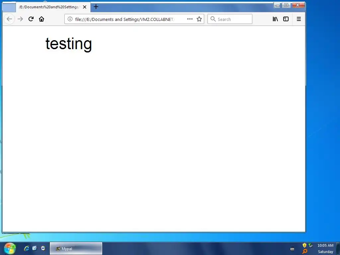Maximize the browser window
The image size is (340, 255).
(x=286, y=5)
